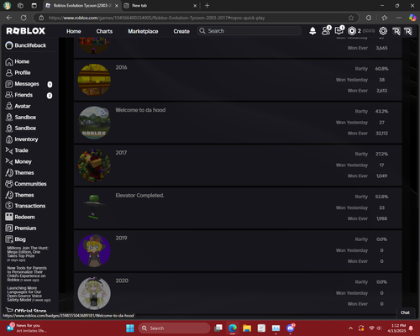The image size is (420, 336).
Task: Click the Windows taskbar search box
Action: (174, 328)
